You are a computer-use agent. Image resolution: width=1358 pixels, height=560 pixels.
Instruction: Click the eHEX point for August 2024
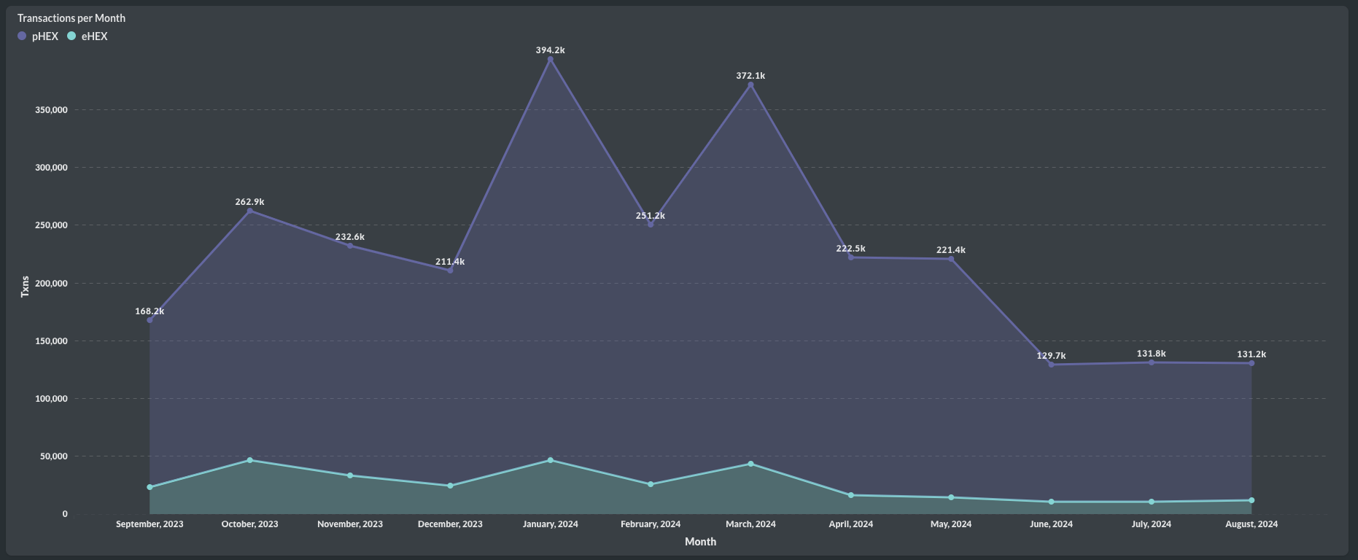coord(1252,500)
